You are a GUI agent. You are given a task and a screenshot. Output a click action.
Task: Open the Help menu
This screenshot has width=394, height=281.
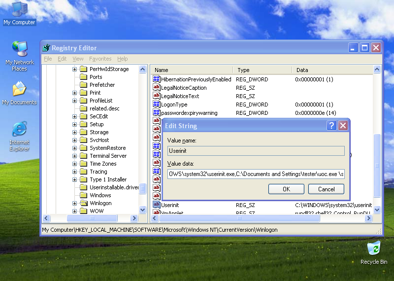(122, 59)
